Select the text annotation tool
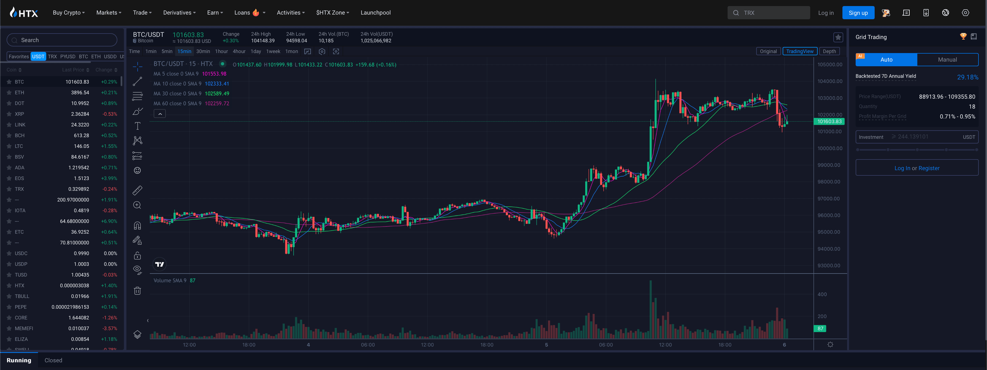 137,126
